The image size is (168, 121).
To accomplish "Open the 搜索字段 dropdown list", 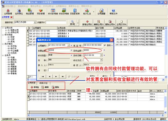I will (x=35, y=22).
